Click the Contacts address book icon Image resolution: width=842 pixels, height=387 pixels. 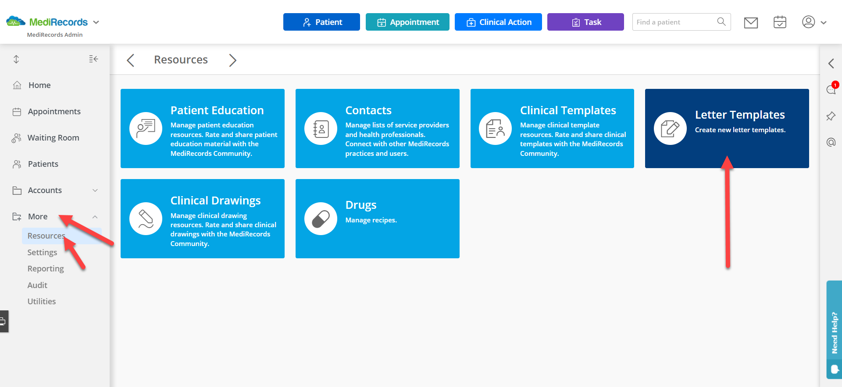(321, 128)
